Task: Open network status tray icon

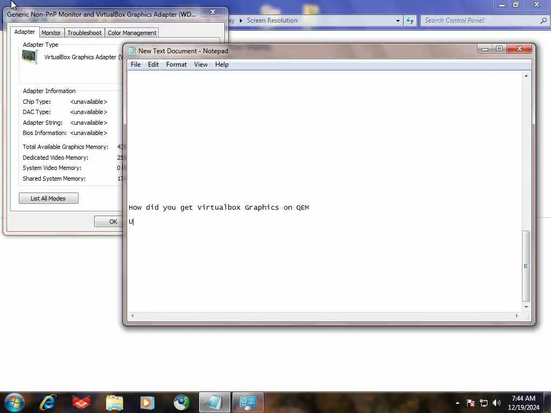Action: (484, 403)
